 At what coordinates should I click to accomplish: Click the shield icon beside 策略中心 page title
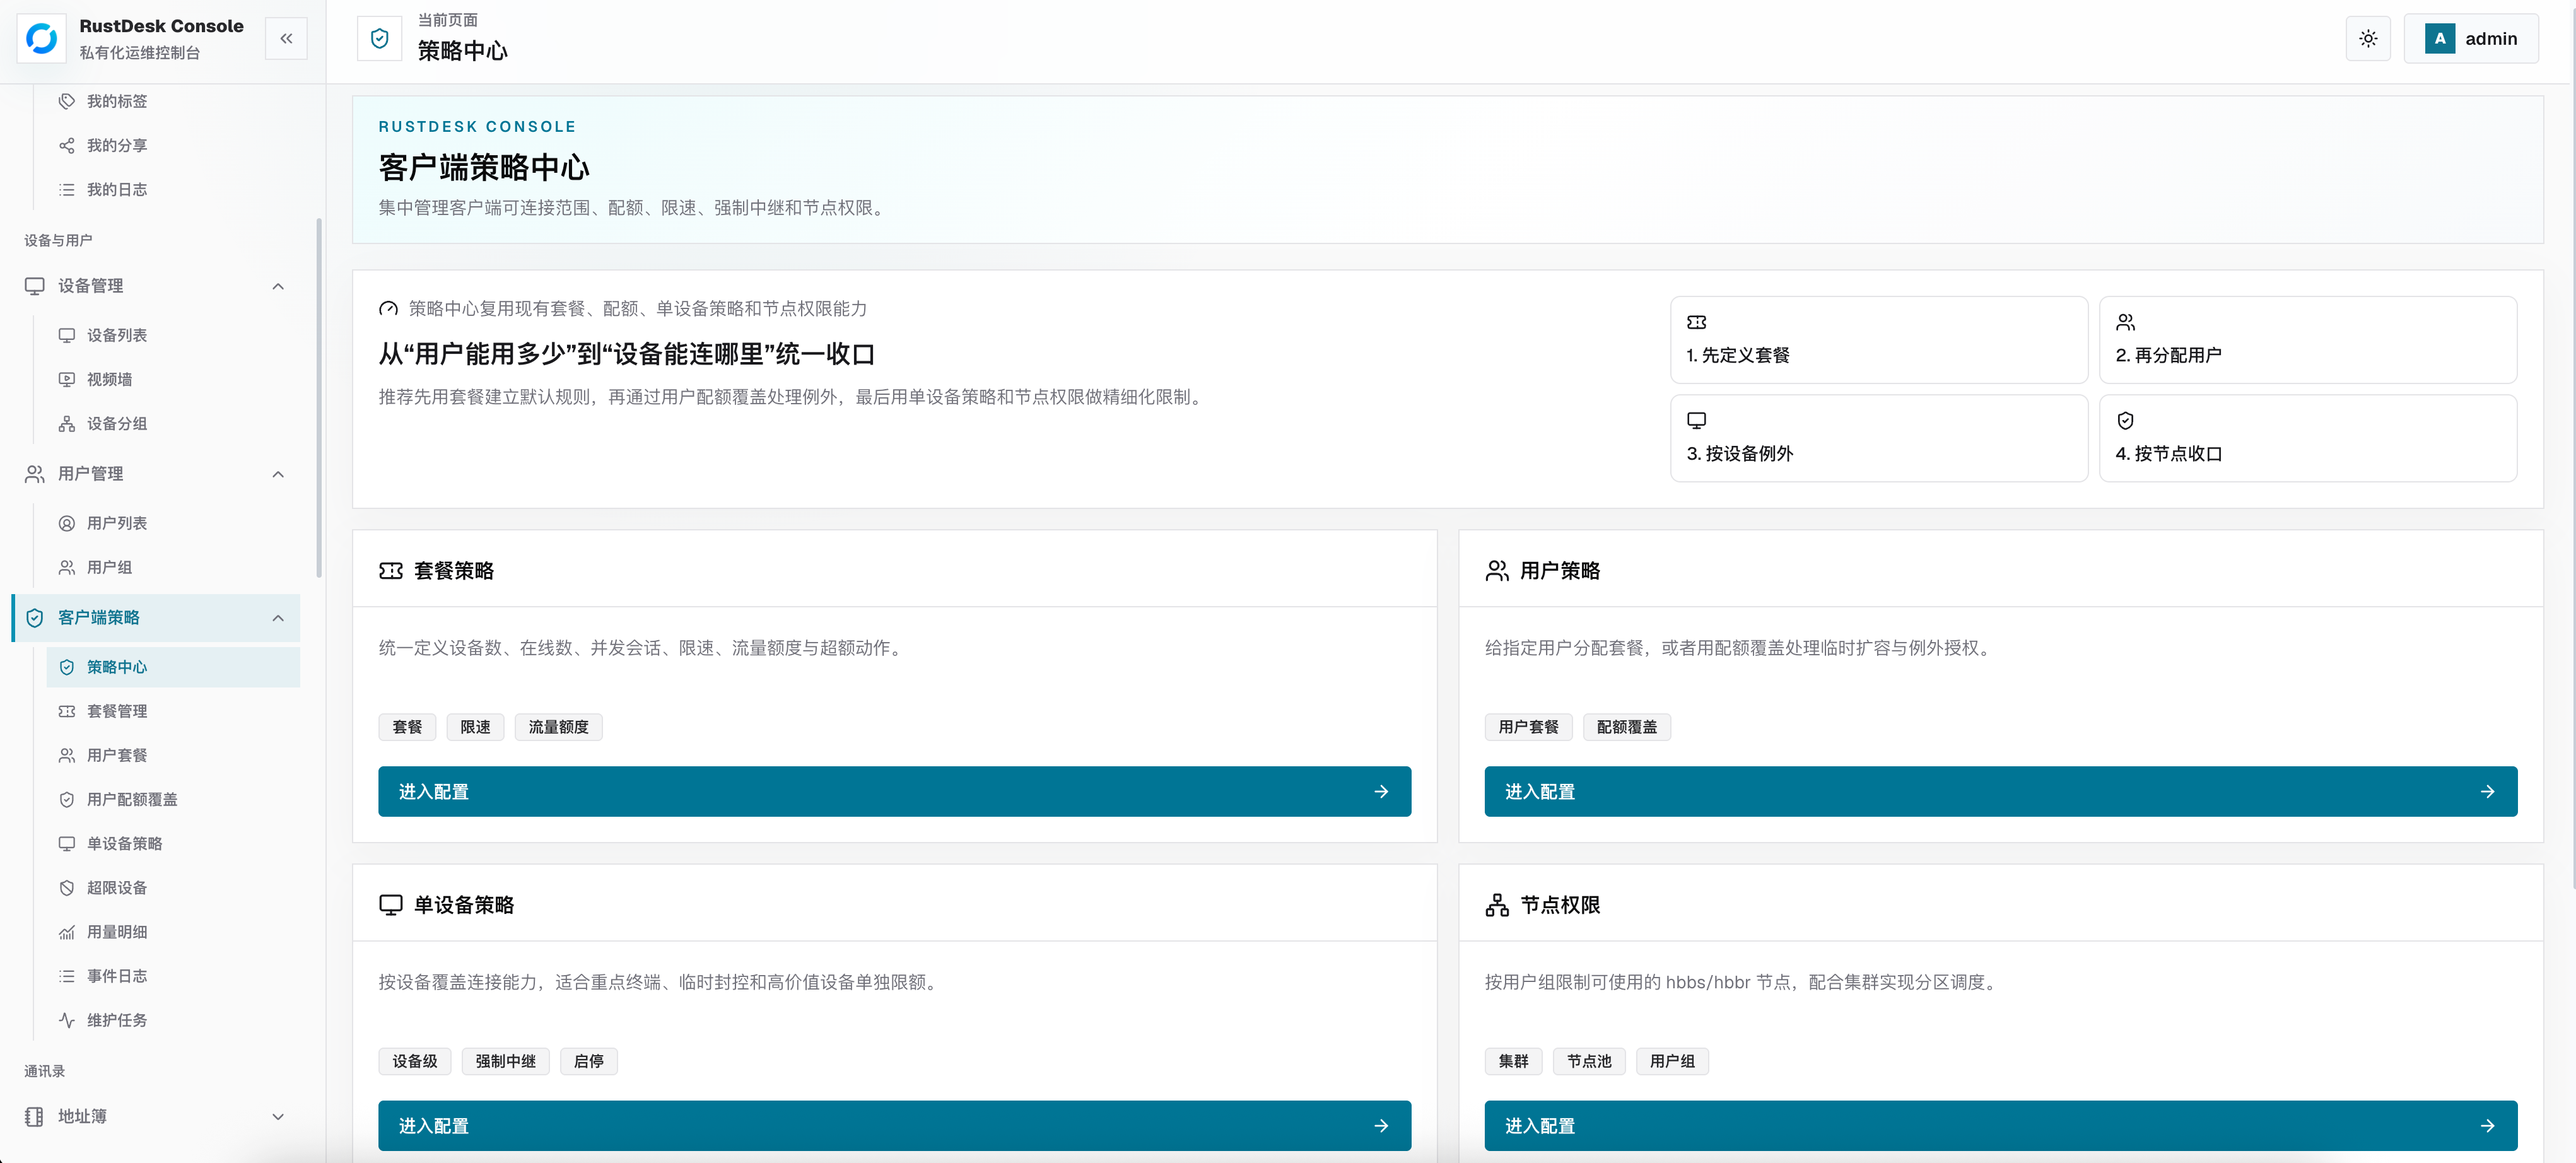click(x=380, y=39)
